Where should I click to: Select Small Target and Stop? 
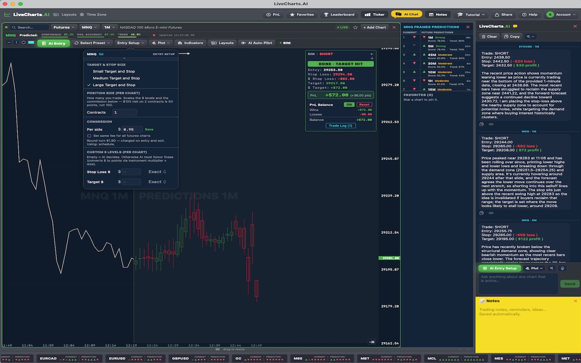[113, 71]
